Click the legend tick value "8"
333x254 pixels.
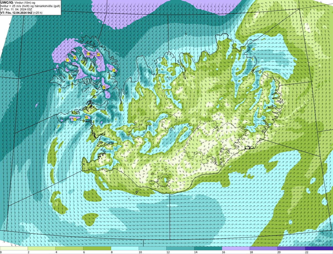point(112,252)
